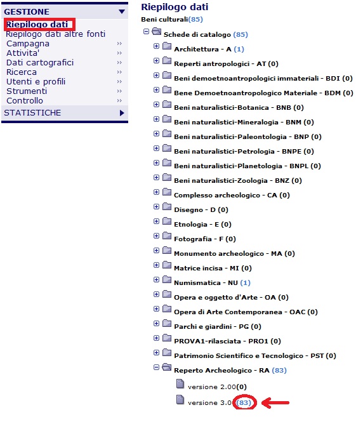Viewport: 363px width, 424px height.
Task: Collapse the Reperto Archeologico - RA node
Action: pyautogui.click(x=156, y=368)
